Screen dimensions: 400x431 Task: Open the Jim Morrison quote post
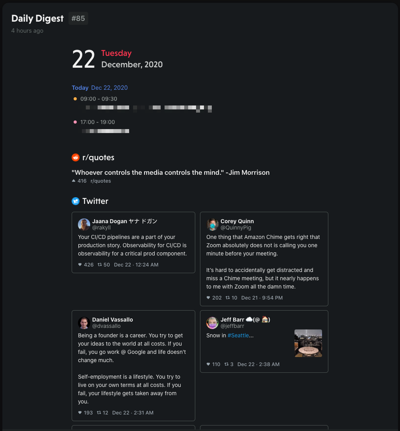point(170,173)
